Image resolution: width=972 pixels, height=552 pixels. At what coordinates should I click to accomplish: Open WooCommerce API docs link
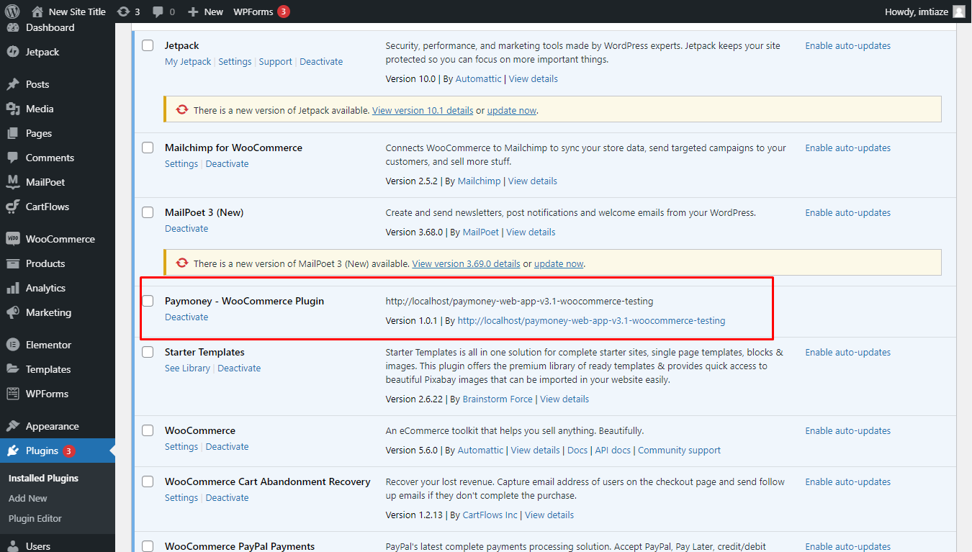click(x=613, y=450)
